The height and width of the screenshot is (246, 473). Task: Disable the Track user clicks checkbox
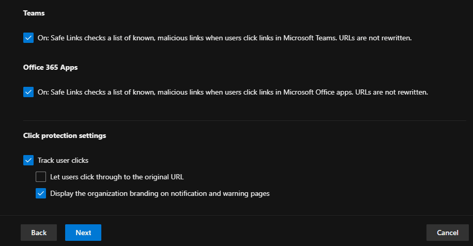(28, 160)
